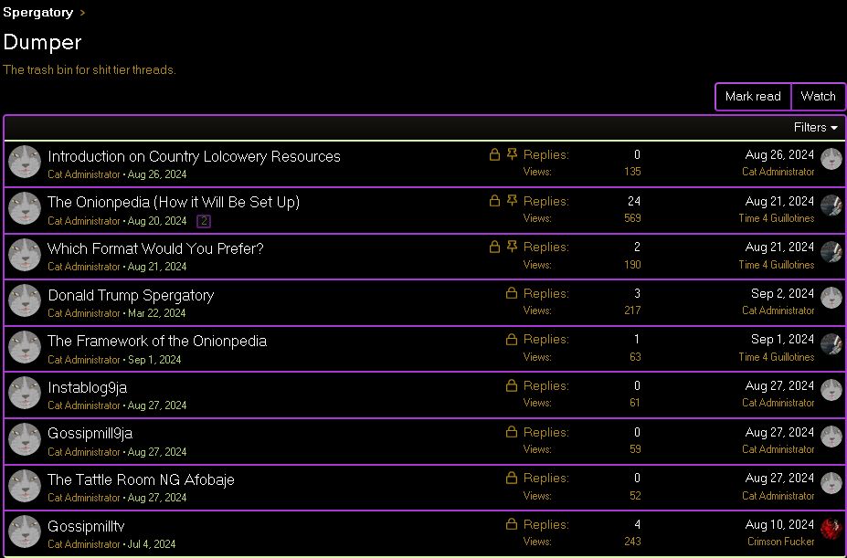Click Crimson Fucker's red avatar icon
Image resolution: width=847 pixels, height=558 pixels.
pos(831,529)
